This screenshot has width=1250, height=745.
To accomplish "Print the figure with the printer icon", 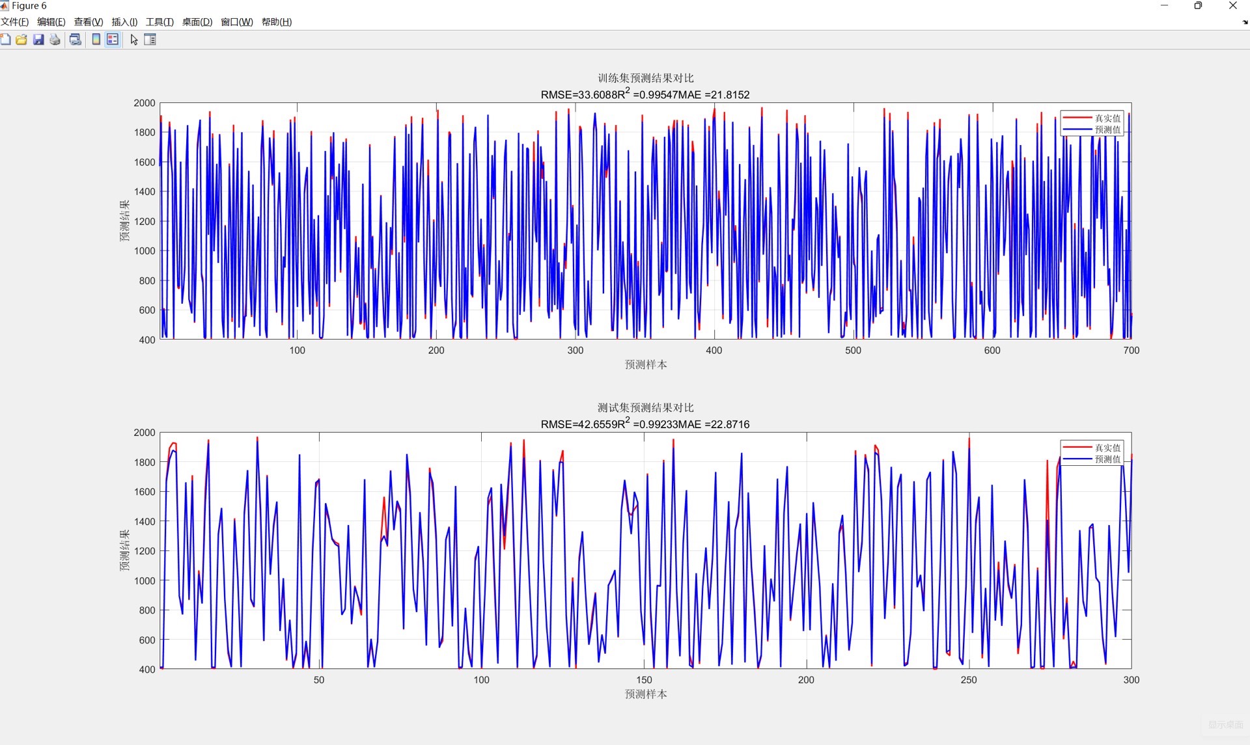I will (x=55, y=40).
